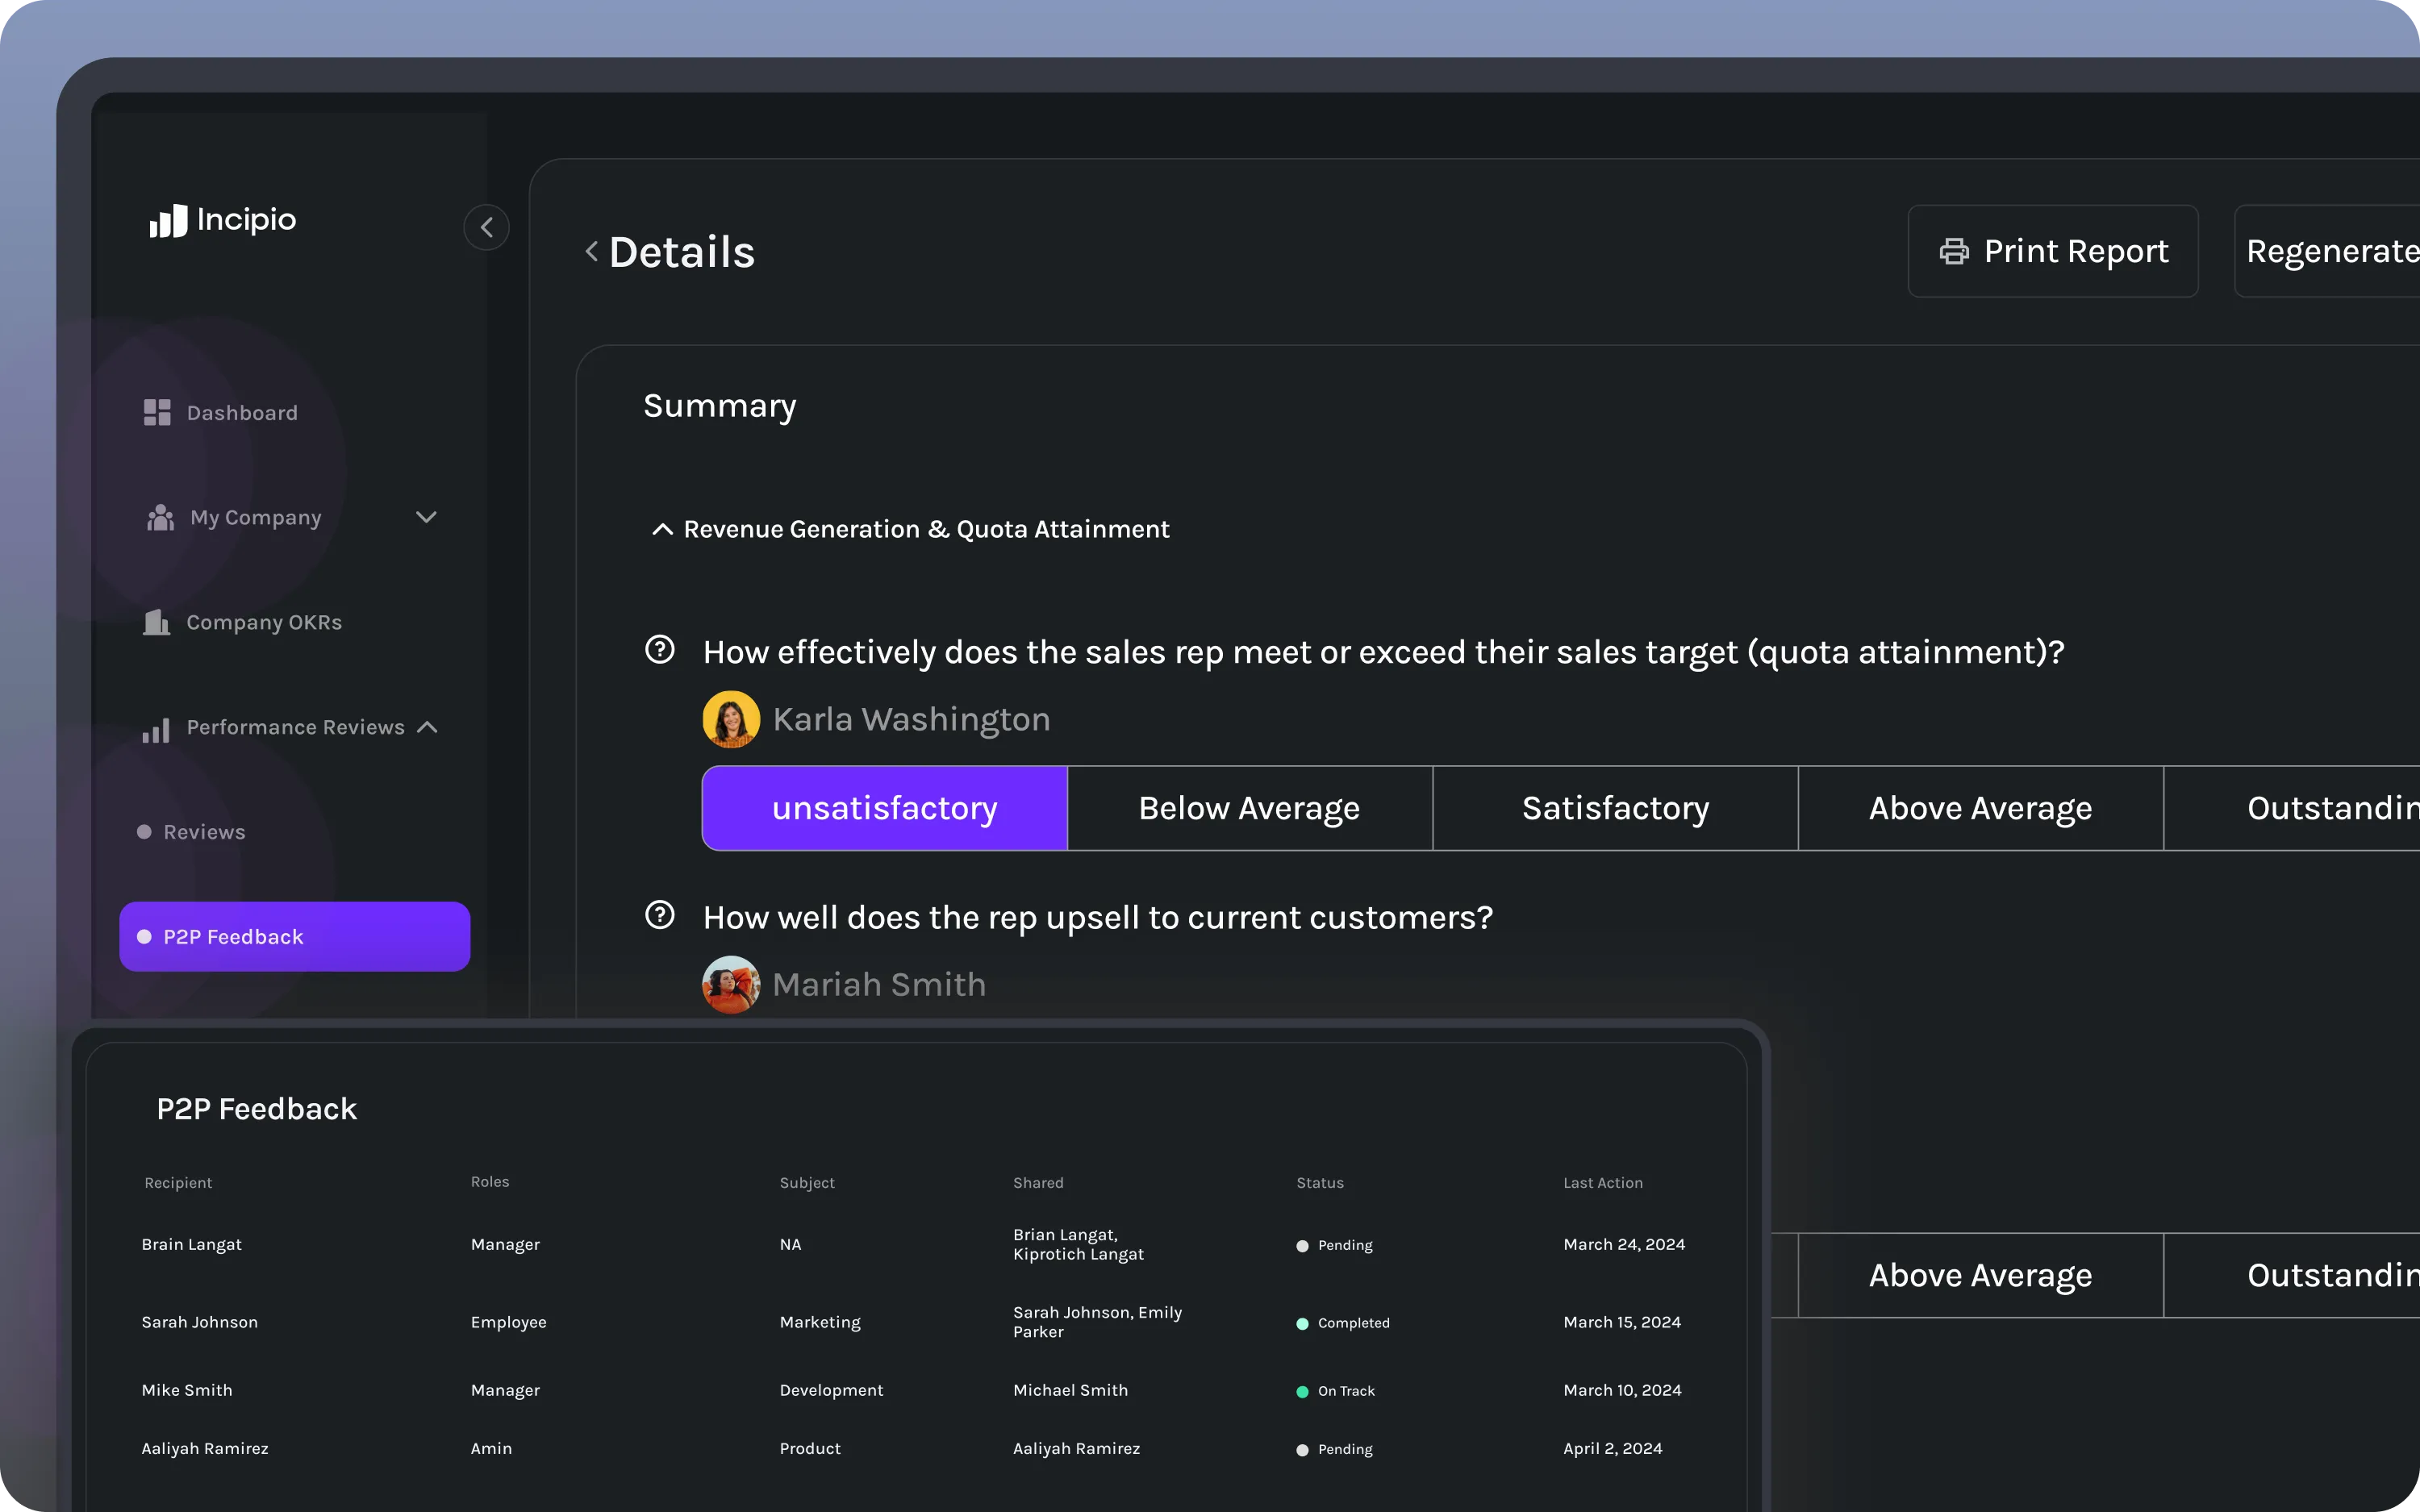Click help icon beside upsell question
The height and width of the screenshot is (1512, 2420).
[x=659, y=915]
